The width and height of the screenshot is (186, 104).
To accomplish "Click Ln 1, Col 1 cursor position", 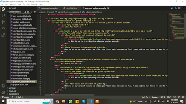I will tap(146, 97).
